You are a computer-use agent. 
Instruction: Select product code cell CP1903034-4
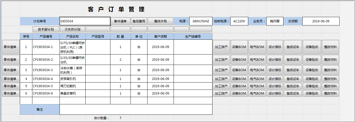46,79
